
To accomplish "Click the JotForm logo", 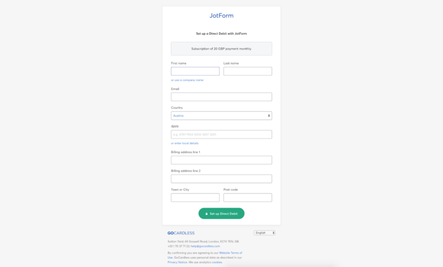I will (x=221, y=16).
